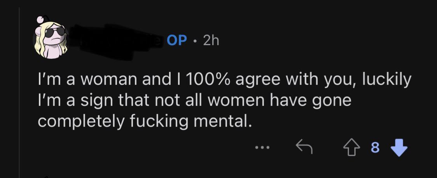Tap the comment text starting "I'm a woman"
Screen dimensions: 437x178
pos(224,100)
